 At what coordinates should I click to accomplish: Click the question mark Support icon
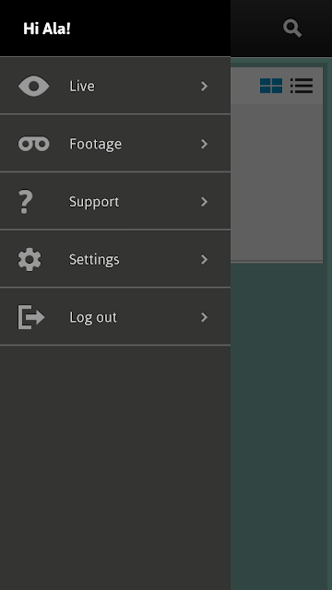tap(26, 202)
